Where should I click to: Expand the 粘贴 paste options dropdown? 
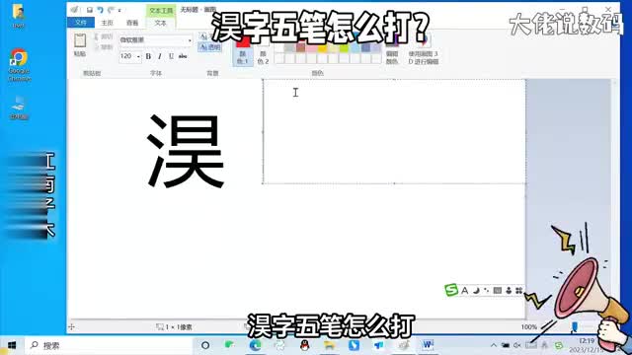(x=80, y=54)
